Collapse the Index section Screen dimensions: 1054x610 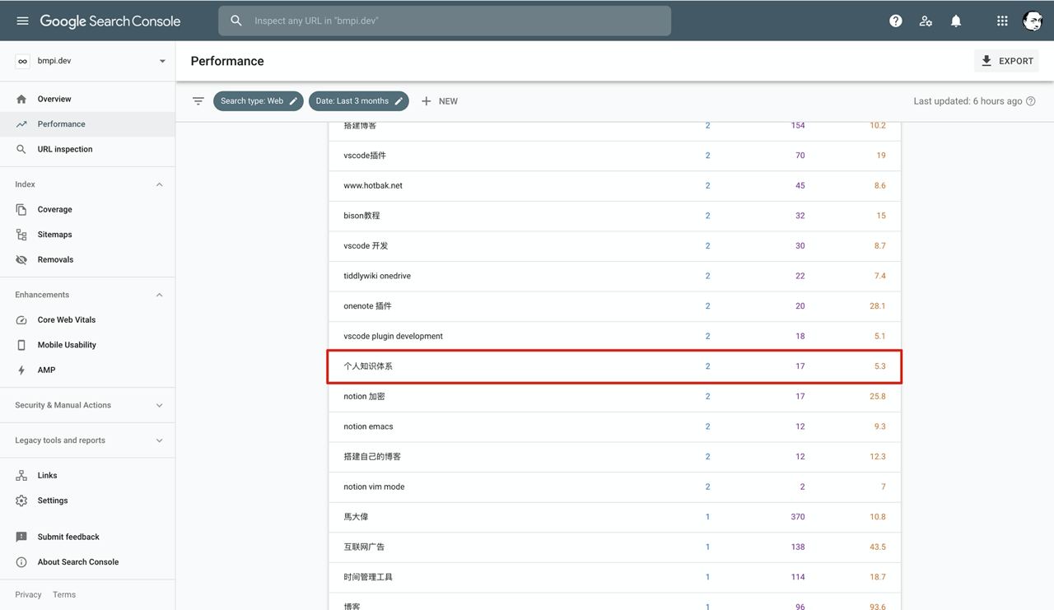(x=160, y=184)
